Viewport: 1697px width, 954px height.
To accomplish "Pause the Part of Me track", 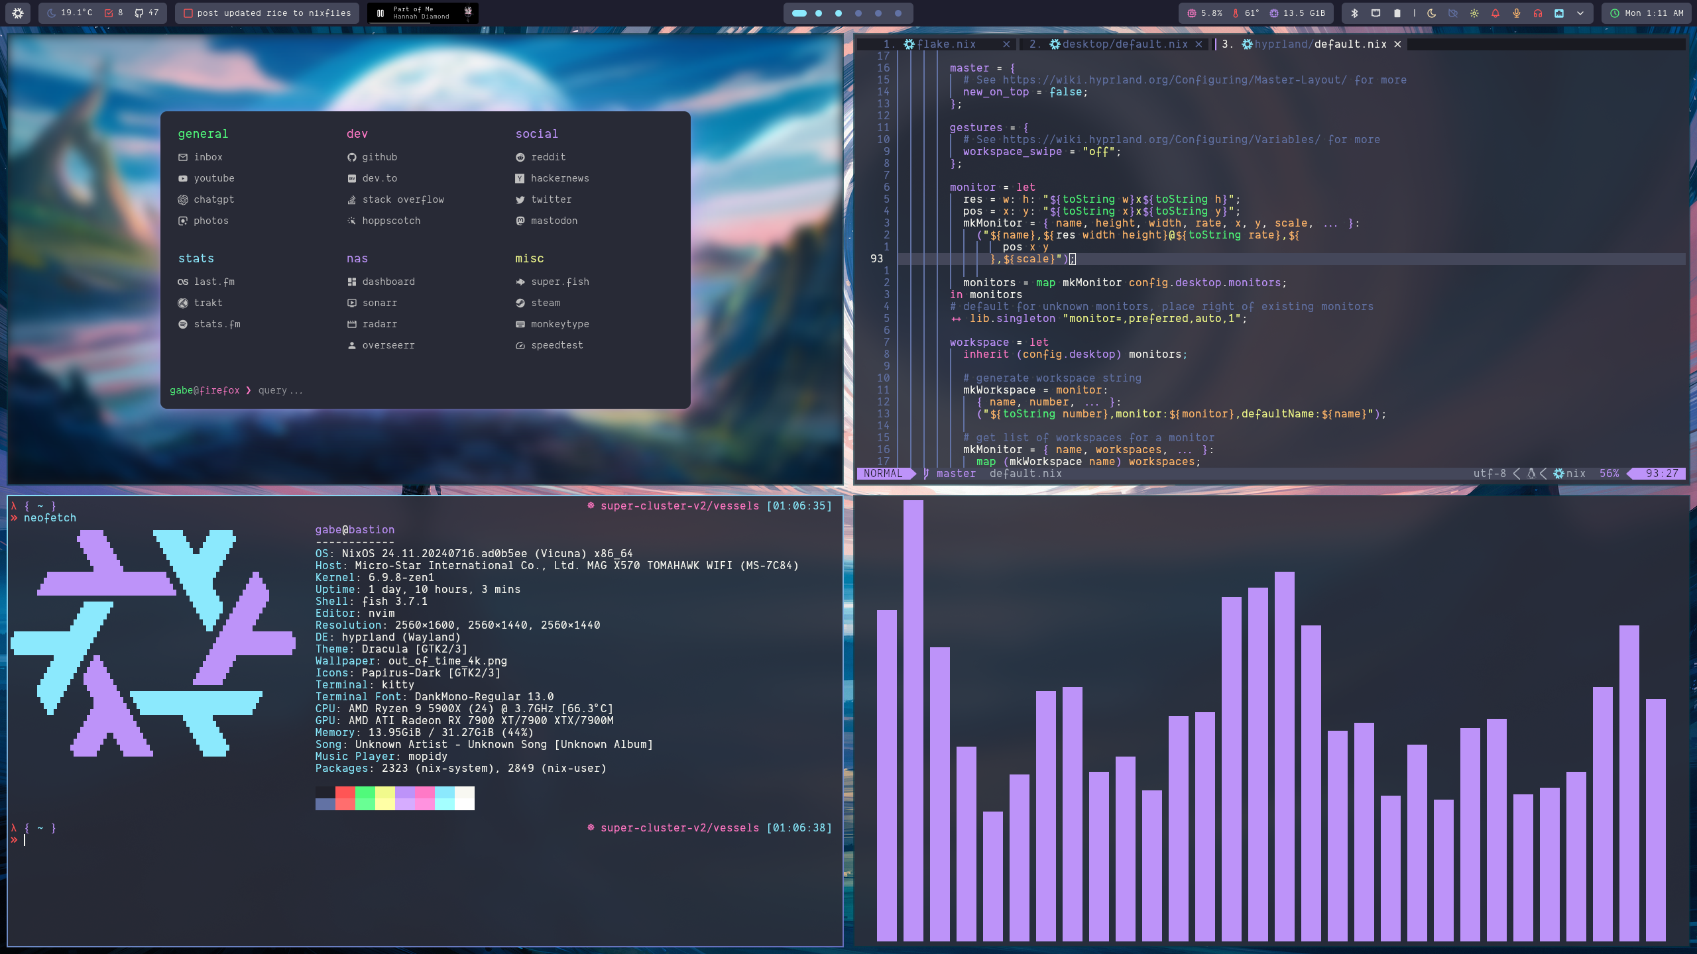I will [x=380, y=13].
